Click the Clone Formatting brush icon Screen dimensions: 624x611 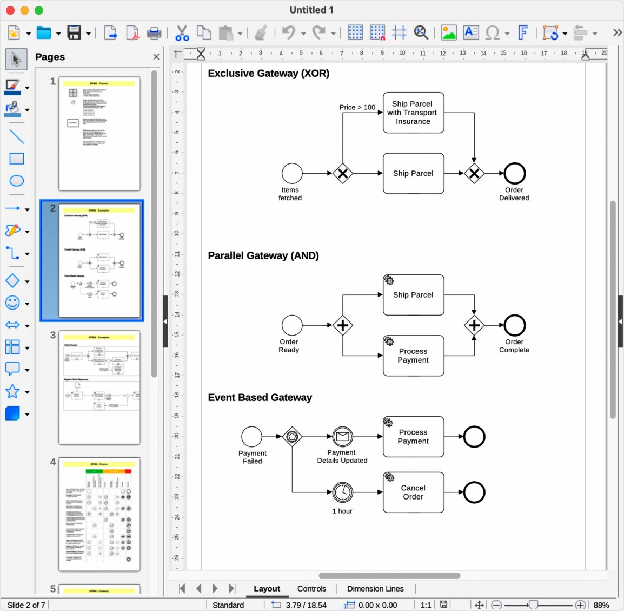tap(261, 32)
